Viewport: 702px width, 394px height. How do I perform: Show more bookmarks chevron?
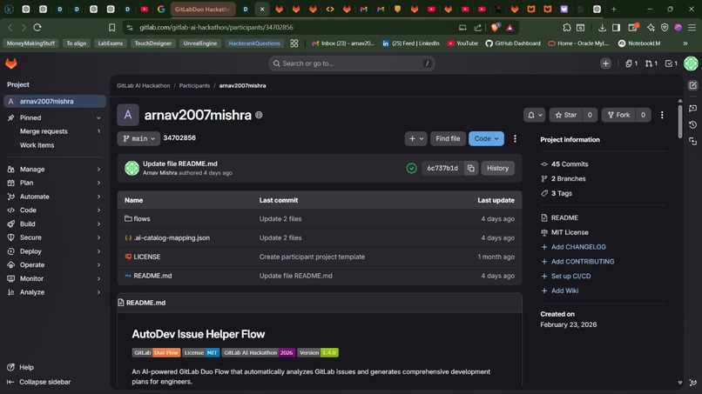point(685,43)
